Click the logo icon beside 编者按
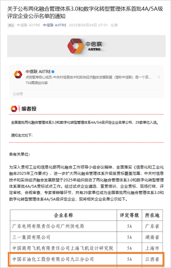 (x=14, y=108)
